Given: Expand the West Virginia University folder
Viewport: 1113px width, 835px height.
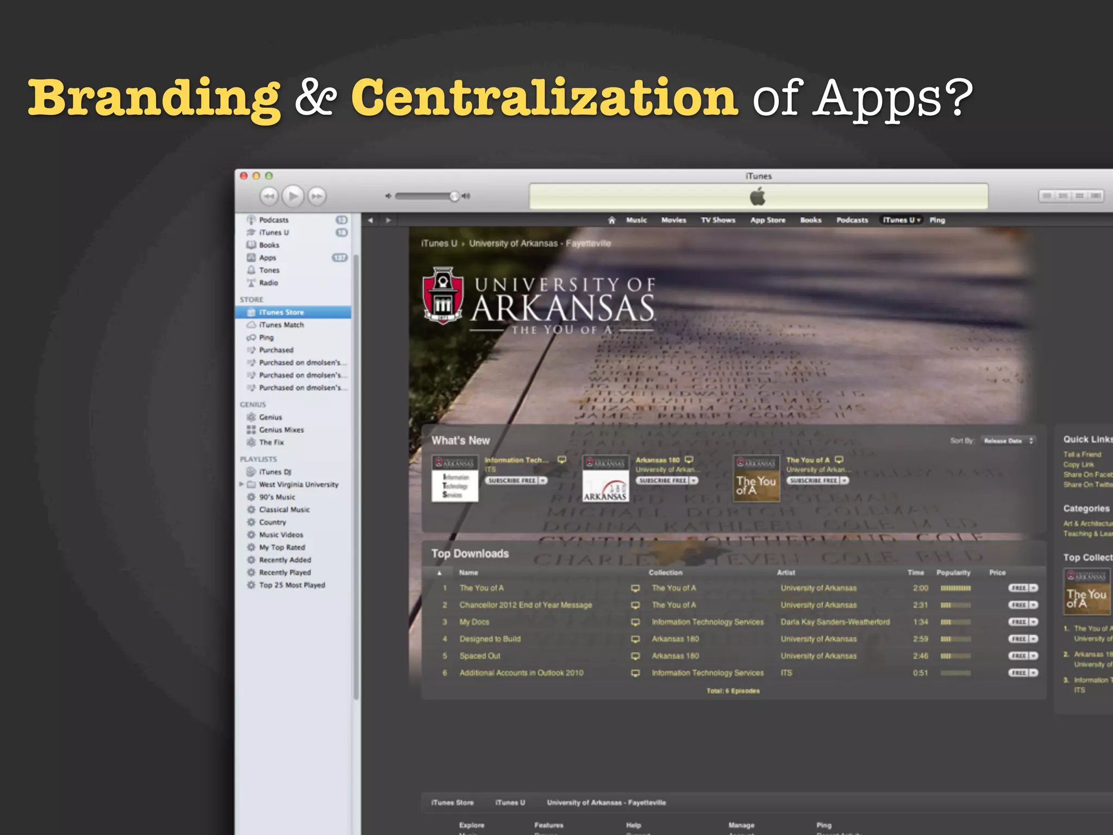Looking at the screenshot, I should click(241, 484).
